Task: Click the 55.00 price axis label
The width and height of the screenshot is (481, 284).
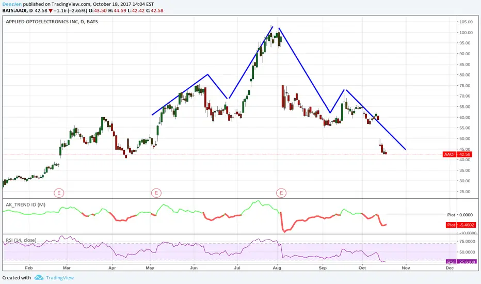Action: tap(466, 128)
